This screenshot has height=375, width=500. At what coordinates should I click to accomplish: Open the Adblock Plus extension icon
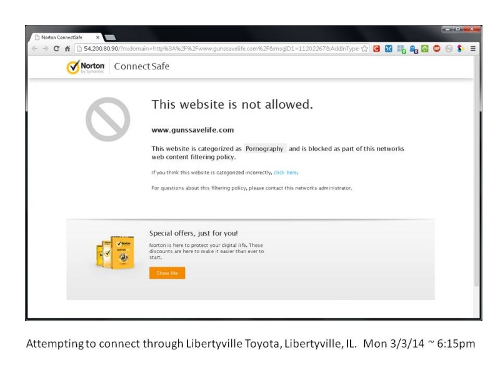437,48
